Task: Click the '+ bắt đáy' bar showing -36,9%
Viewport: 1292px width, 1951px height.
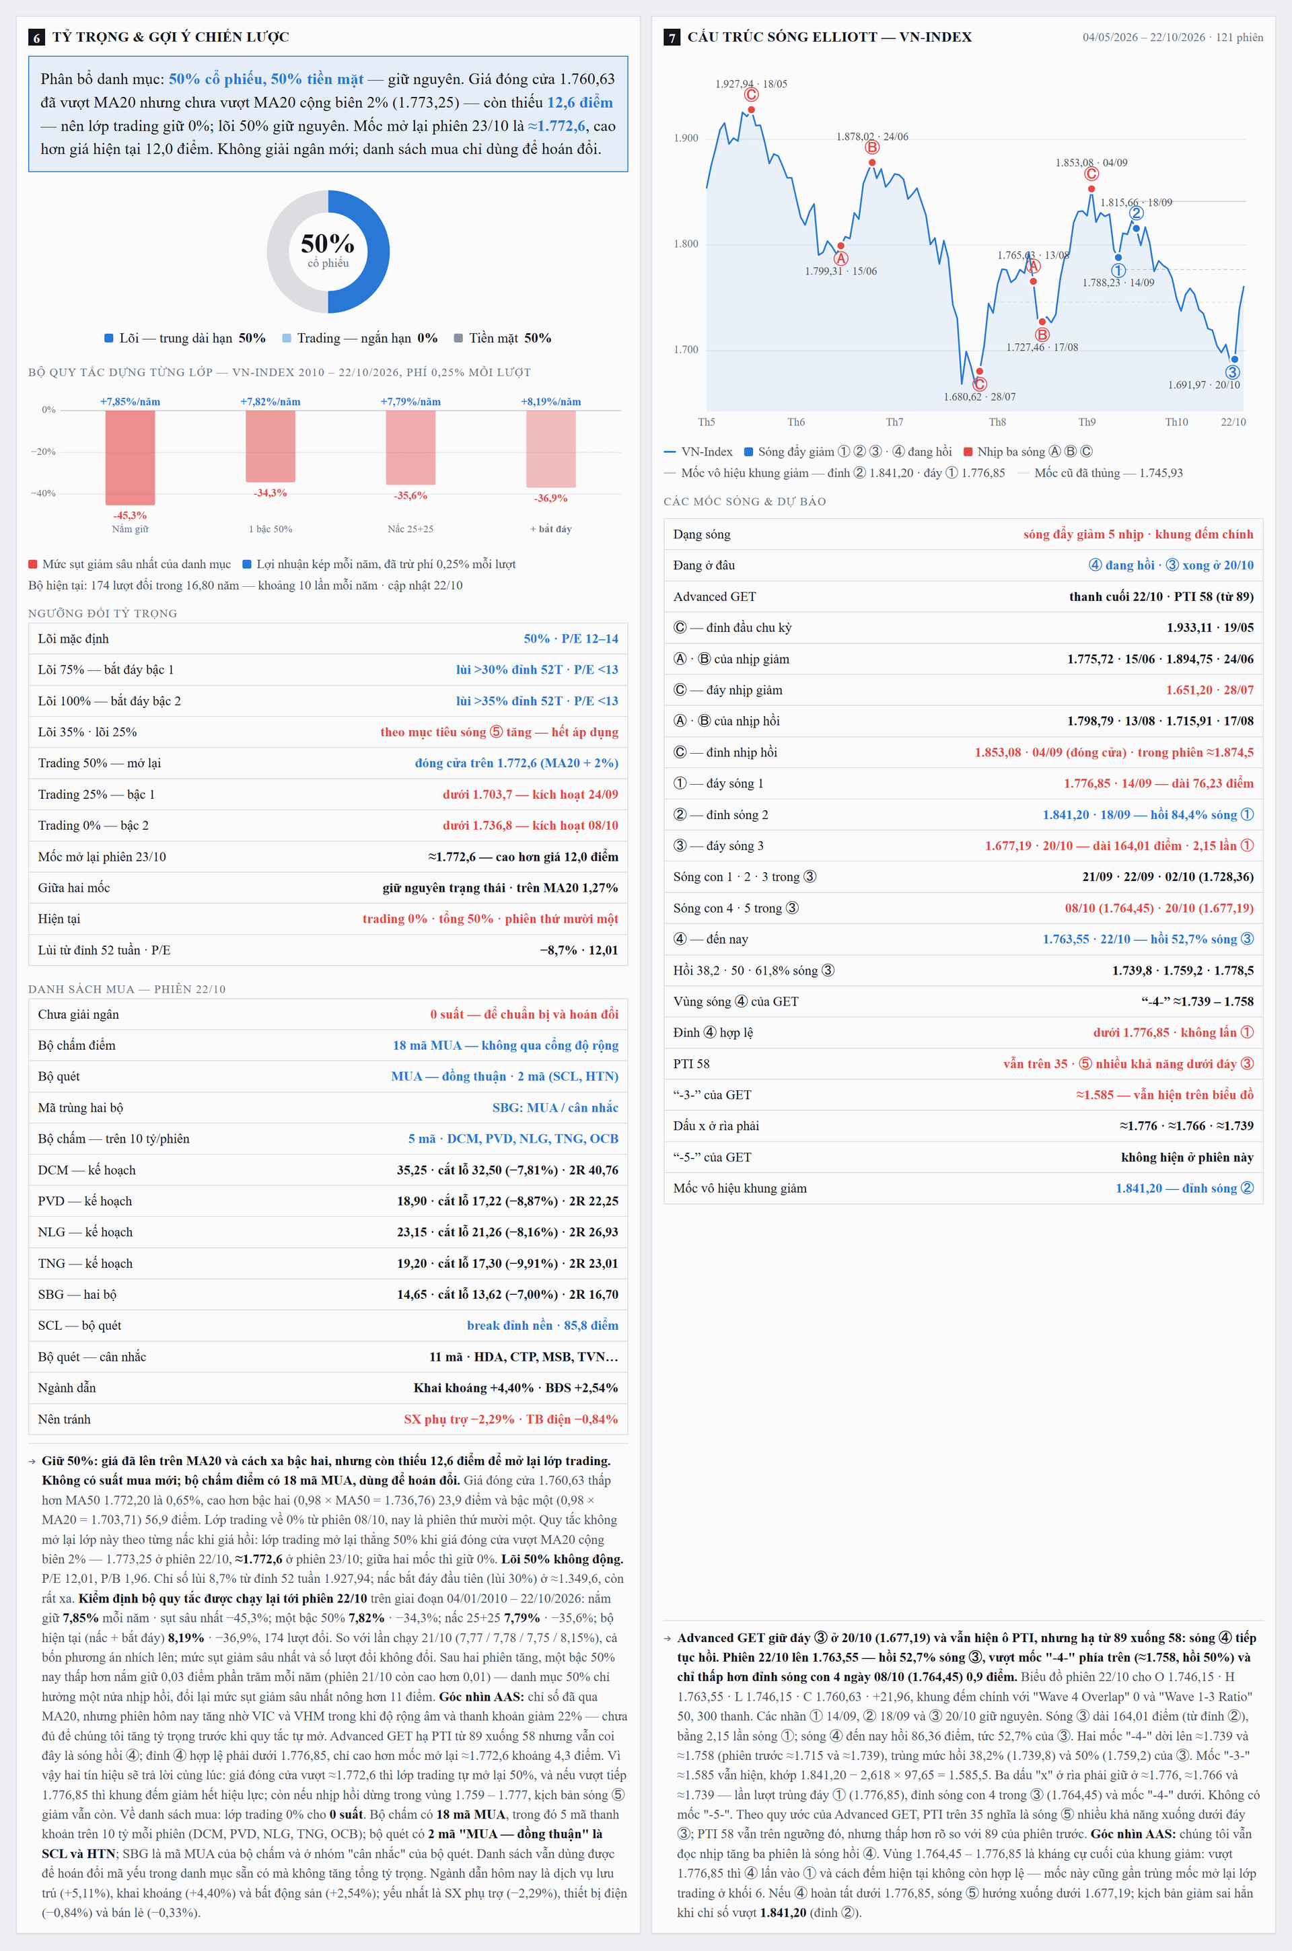Action: (550, 449)
